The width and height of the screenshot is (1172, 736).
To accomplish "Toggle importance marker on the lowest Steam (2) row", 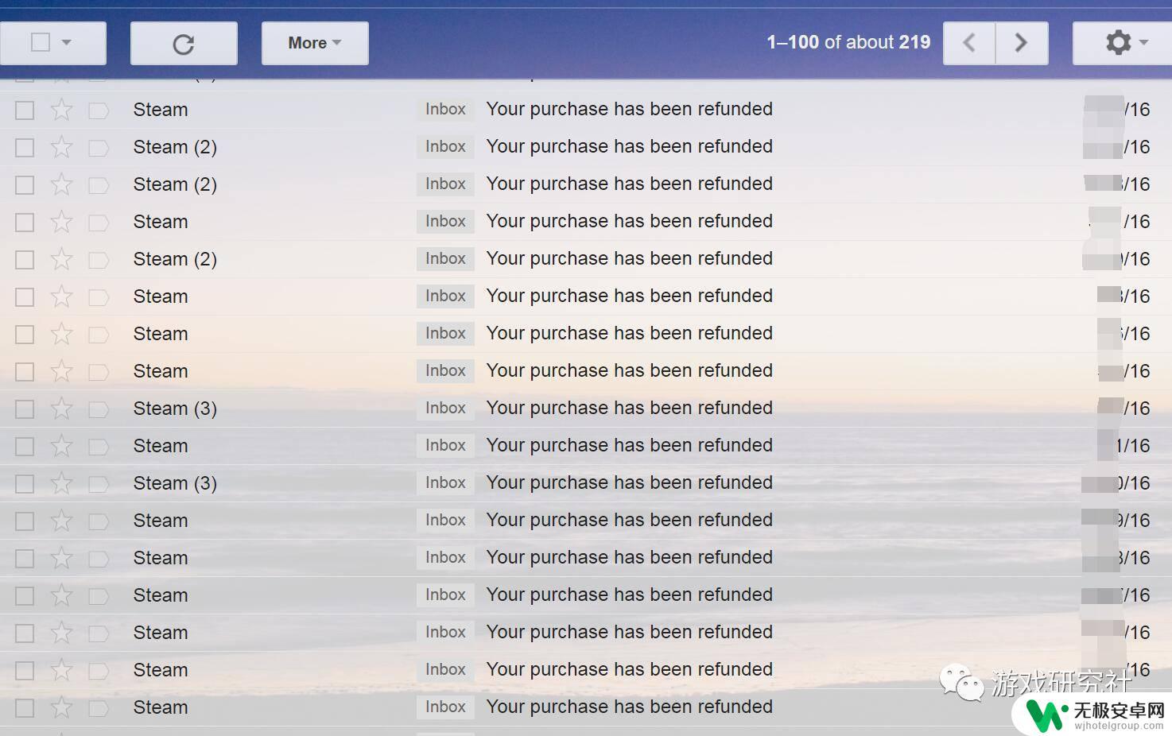I will click(99, 259).
